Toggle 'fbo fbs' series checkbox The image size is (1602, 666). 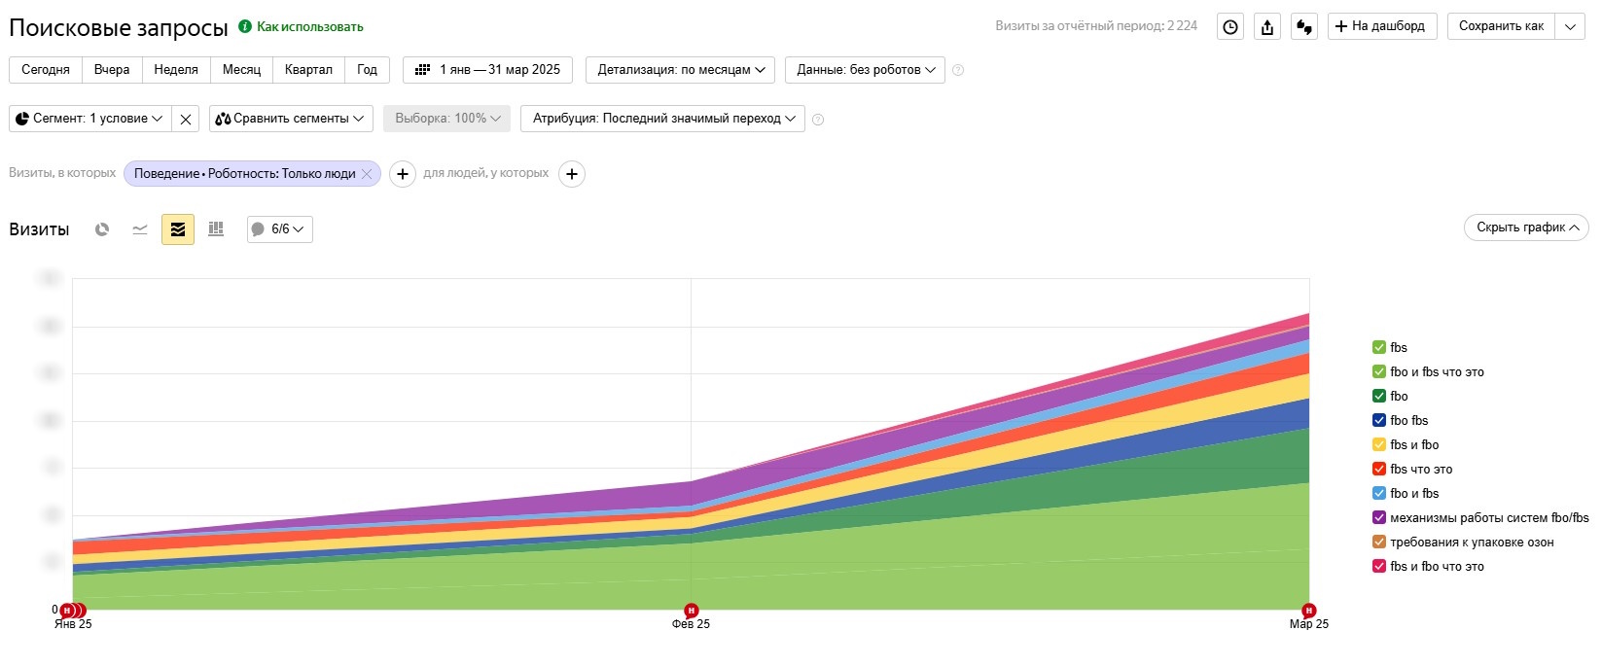click(1378, 420)
